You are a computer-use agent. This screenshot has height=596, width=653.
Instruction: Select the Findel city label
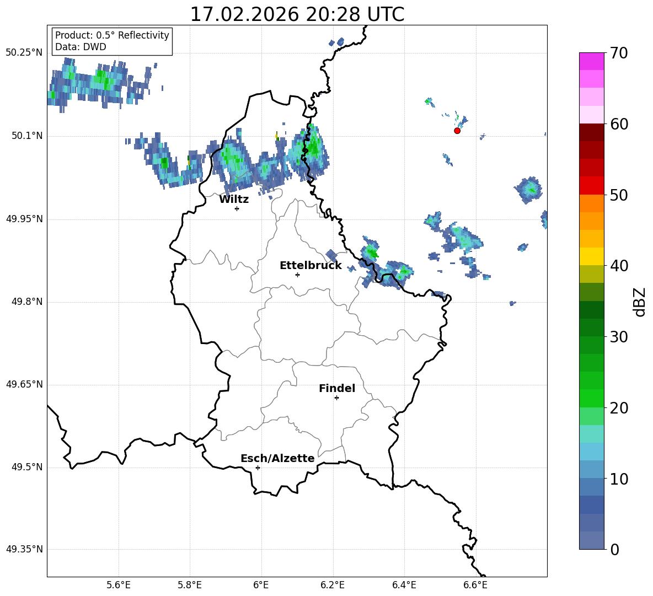coord(337,388)
